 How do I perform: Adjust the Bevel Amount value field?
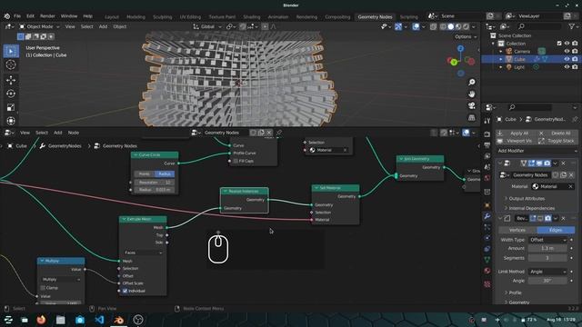pyautogui.click(x=547, y=248)
